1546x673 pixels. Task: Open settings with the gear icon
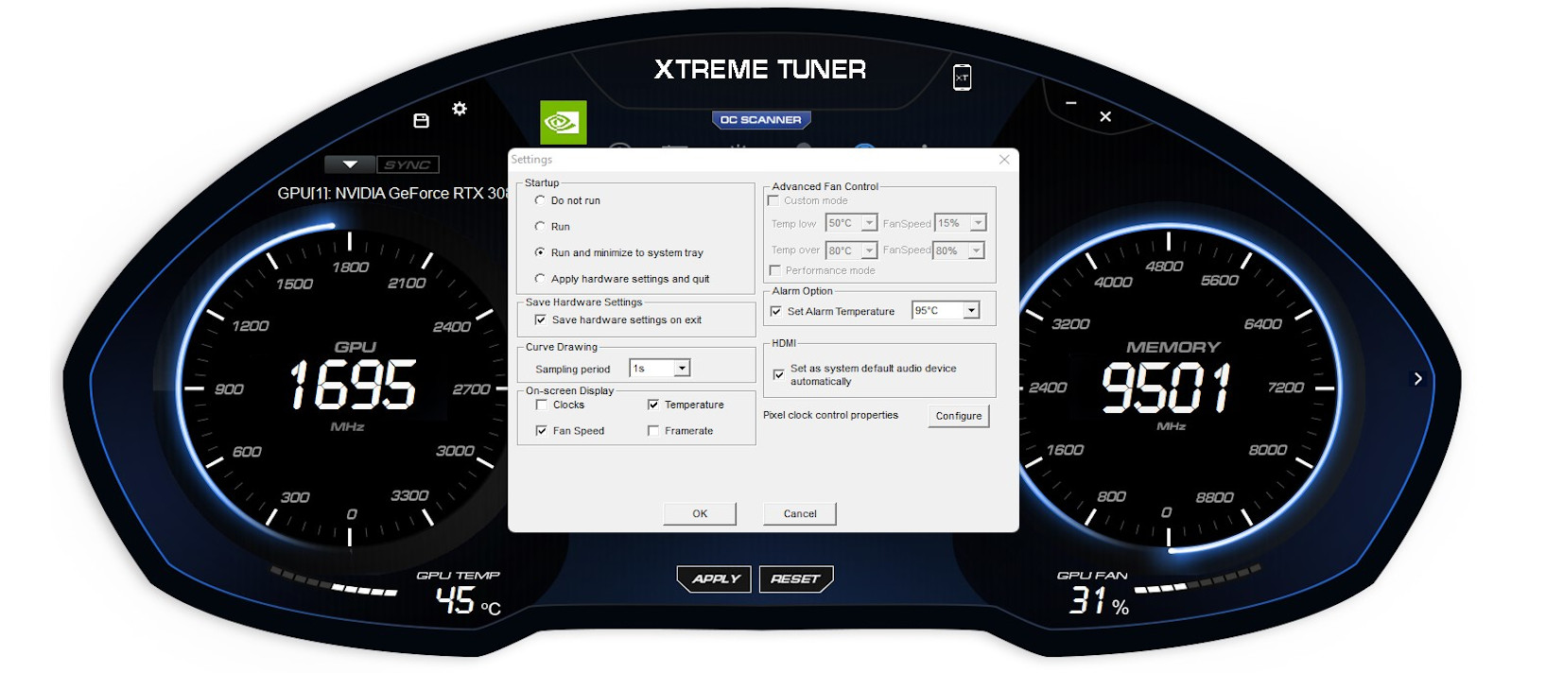460,109
